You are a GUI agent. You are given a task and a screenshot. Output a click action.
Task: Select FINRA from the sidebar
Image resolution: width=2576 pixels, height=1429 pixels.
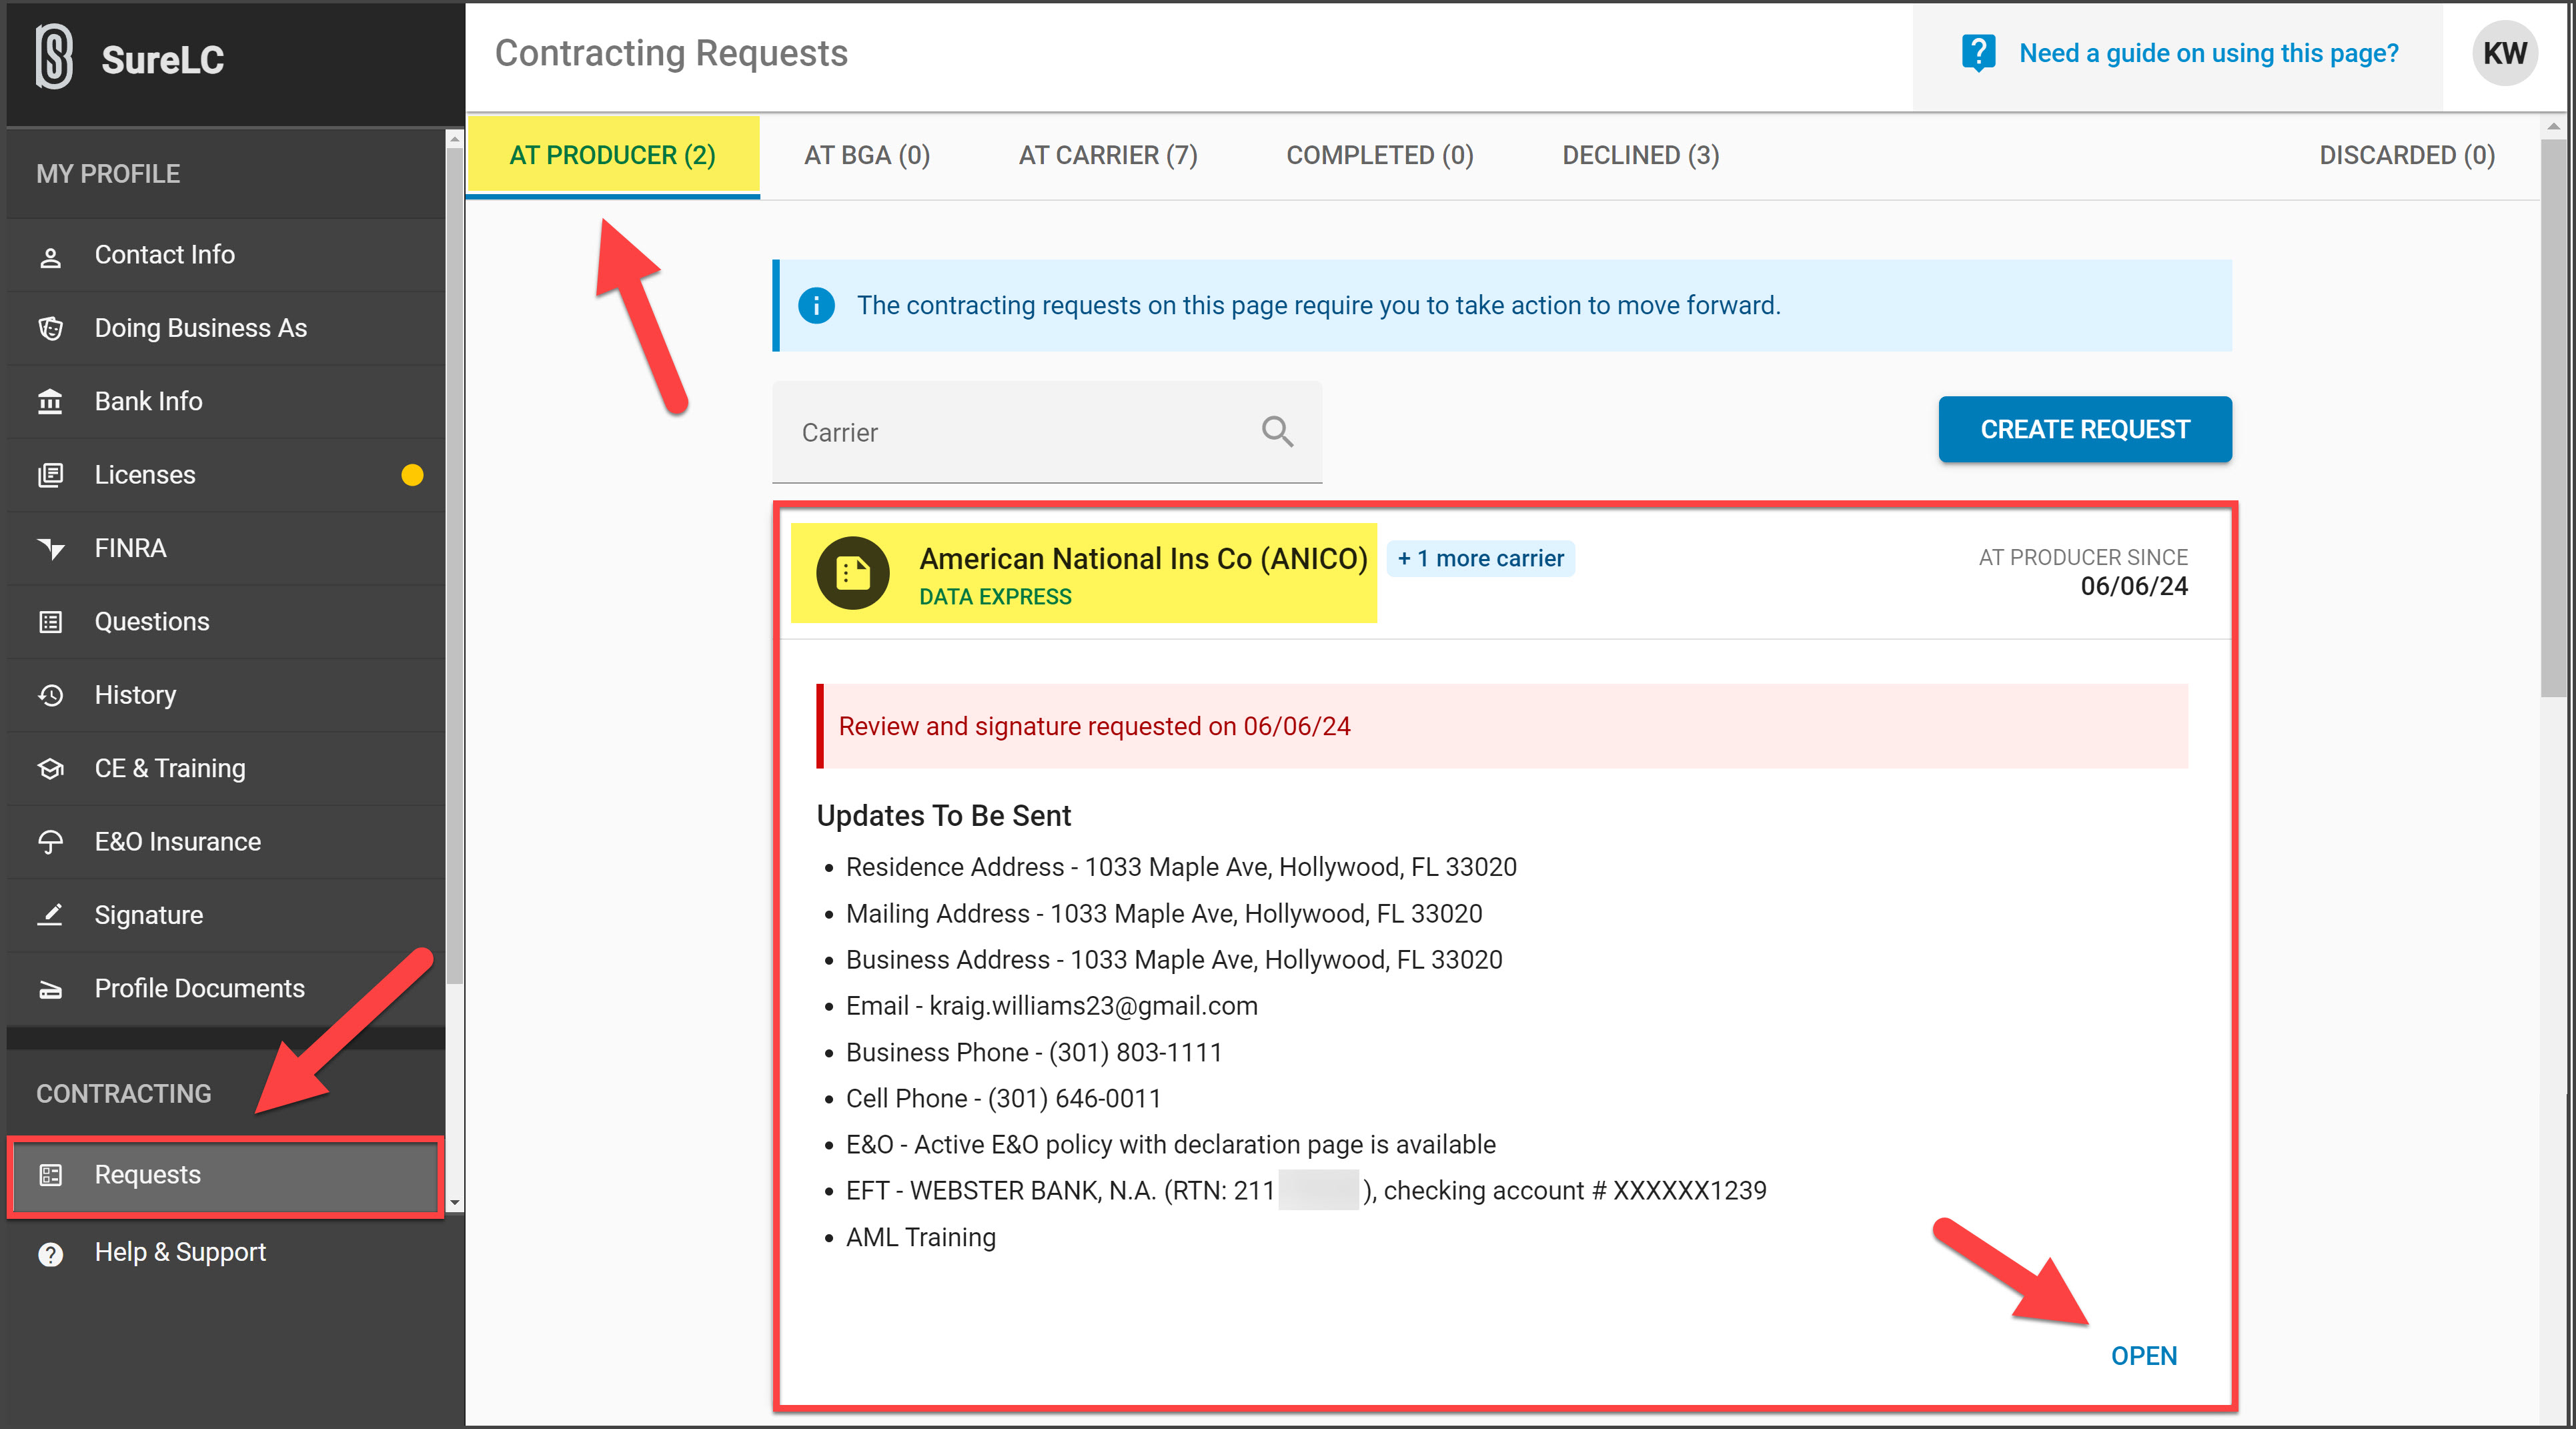[226, 548]
